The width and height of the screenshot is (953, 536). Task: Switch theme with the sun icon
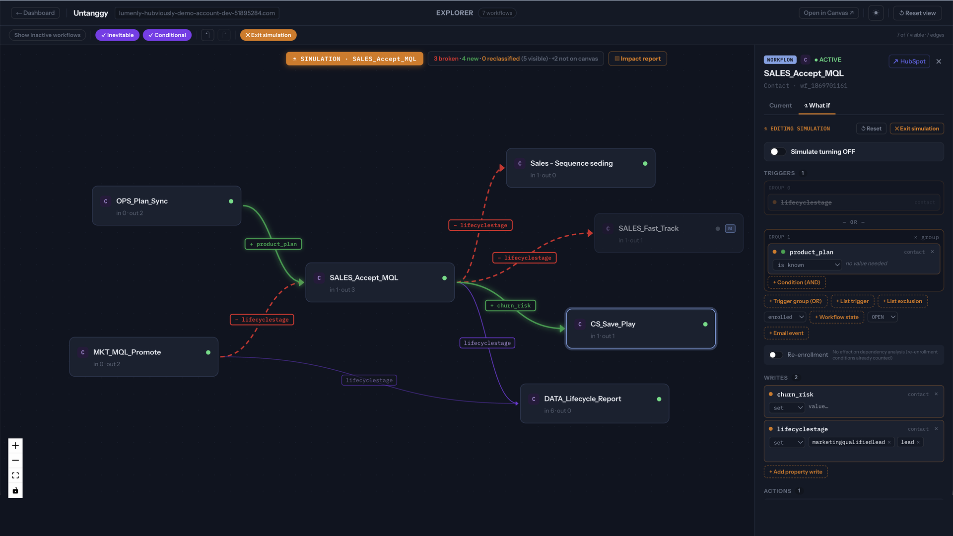pyautogui.click(x=876, y=13)
